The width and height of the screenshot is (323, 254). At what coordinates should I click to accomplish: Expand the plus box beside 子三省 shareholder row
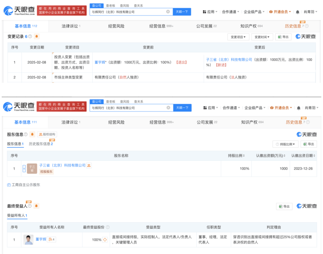tap(24, 169)
